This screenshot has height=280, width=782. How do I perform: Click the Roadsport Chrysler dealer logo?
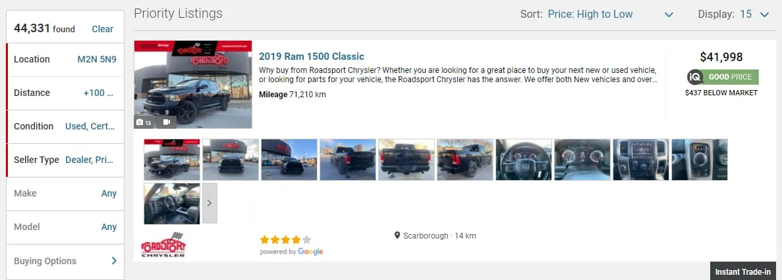click(163, 245)
